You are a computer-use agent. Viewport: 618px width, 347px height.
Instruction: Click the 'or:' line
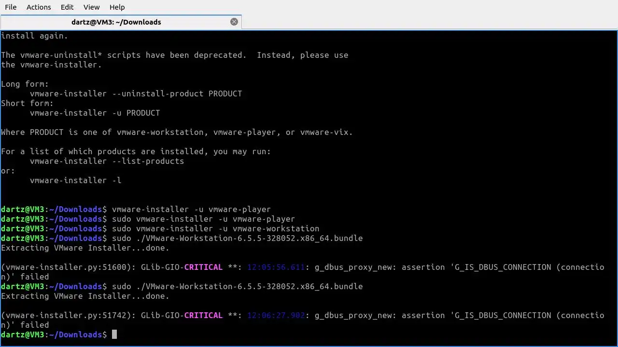click(8, 171)
